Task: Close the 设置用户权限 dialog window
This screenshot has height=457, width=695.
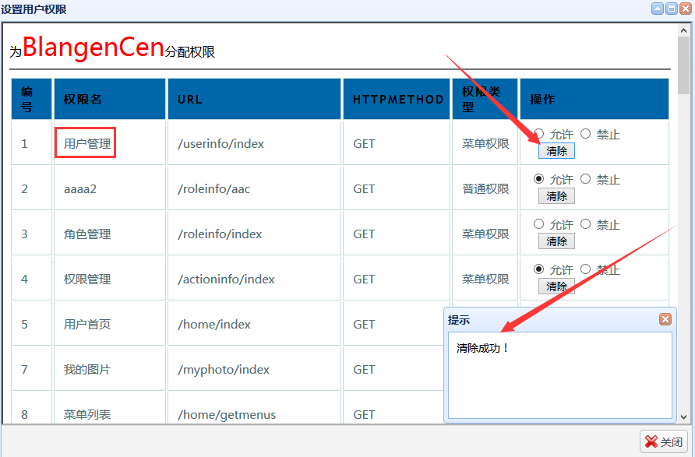Action: pos(686,9)
